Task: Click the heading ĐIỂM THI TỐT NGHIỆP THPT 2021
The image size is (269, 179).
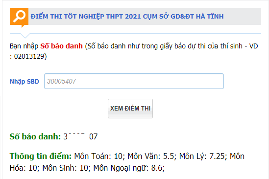Action: pyautogui.click(x=127, y=17)
